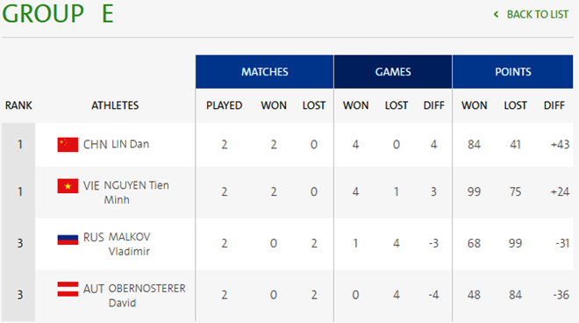Click the China flag icon
This screenshot has height=323, width=579.
[68, 145]
